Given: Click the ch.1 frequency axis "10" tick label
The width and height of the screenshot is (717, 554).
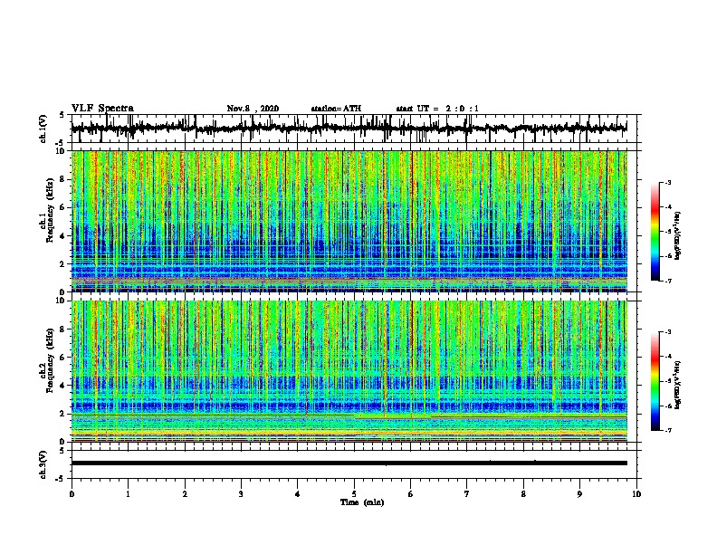Looking at the screenshot, I should point(62,151).
